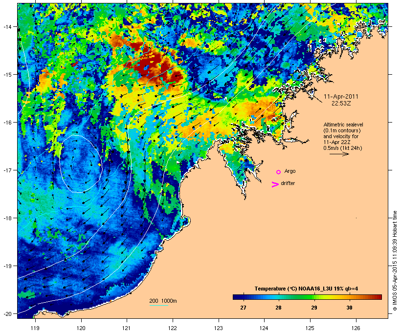Click the '-20' latitude axis label
Image resolution: width=401 pixels, height=332 pixels.
(7, 313)
